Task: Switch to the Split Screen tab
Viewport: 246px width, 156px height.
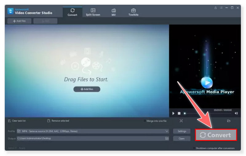Action: 93,12
